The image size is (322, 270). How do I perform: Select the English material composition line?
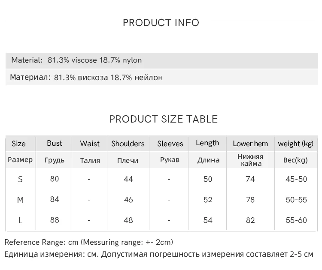(76, 60)
